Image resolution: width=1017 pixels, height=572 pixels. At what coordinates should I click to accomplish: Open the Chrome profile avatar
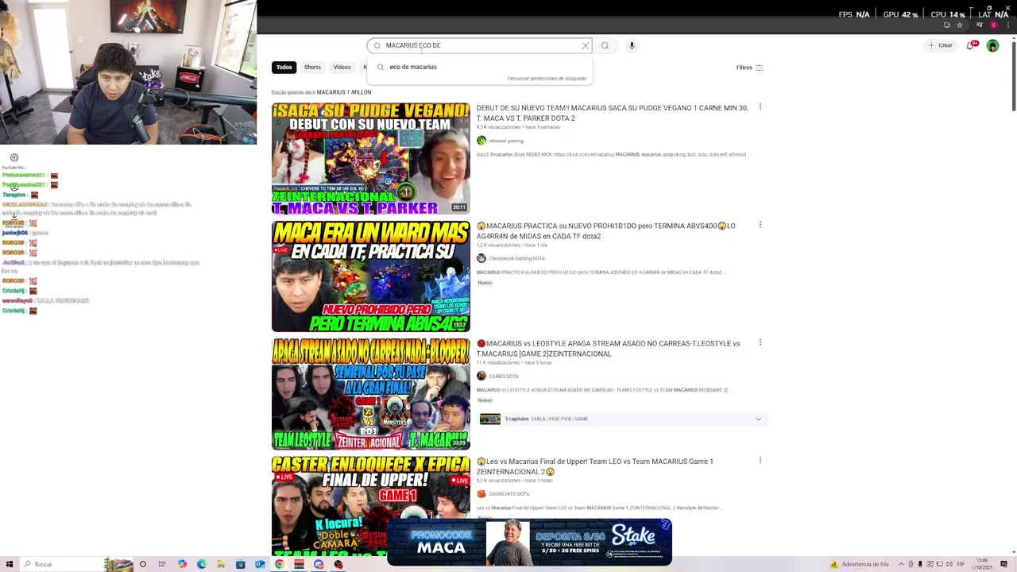tap(993, 25)
